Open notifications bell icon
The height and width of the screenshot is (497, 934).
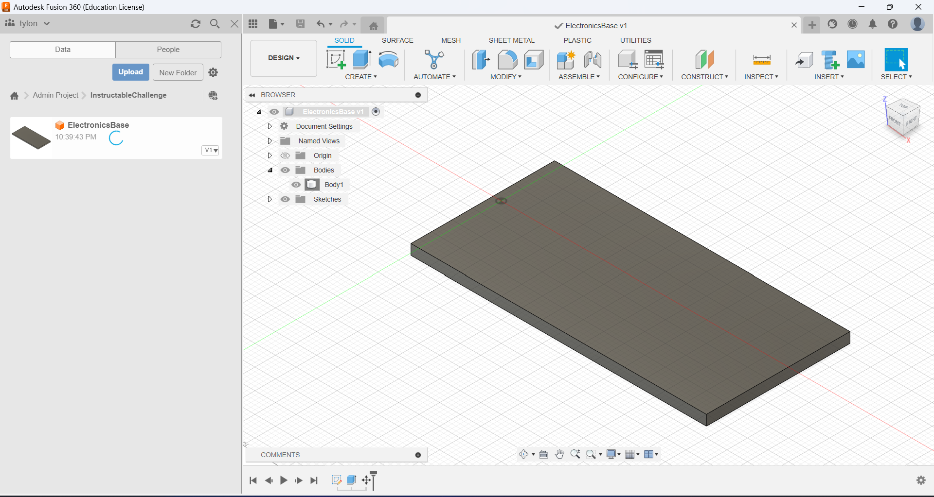[x=873, y=24]
